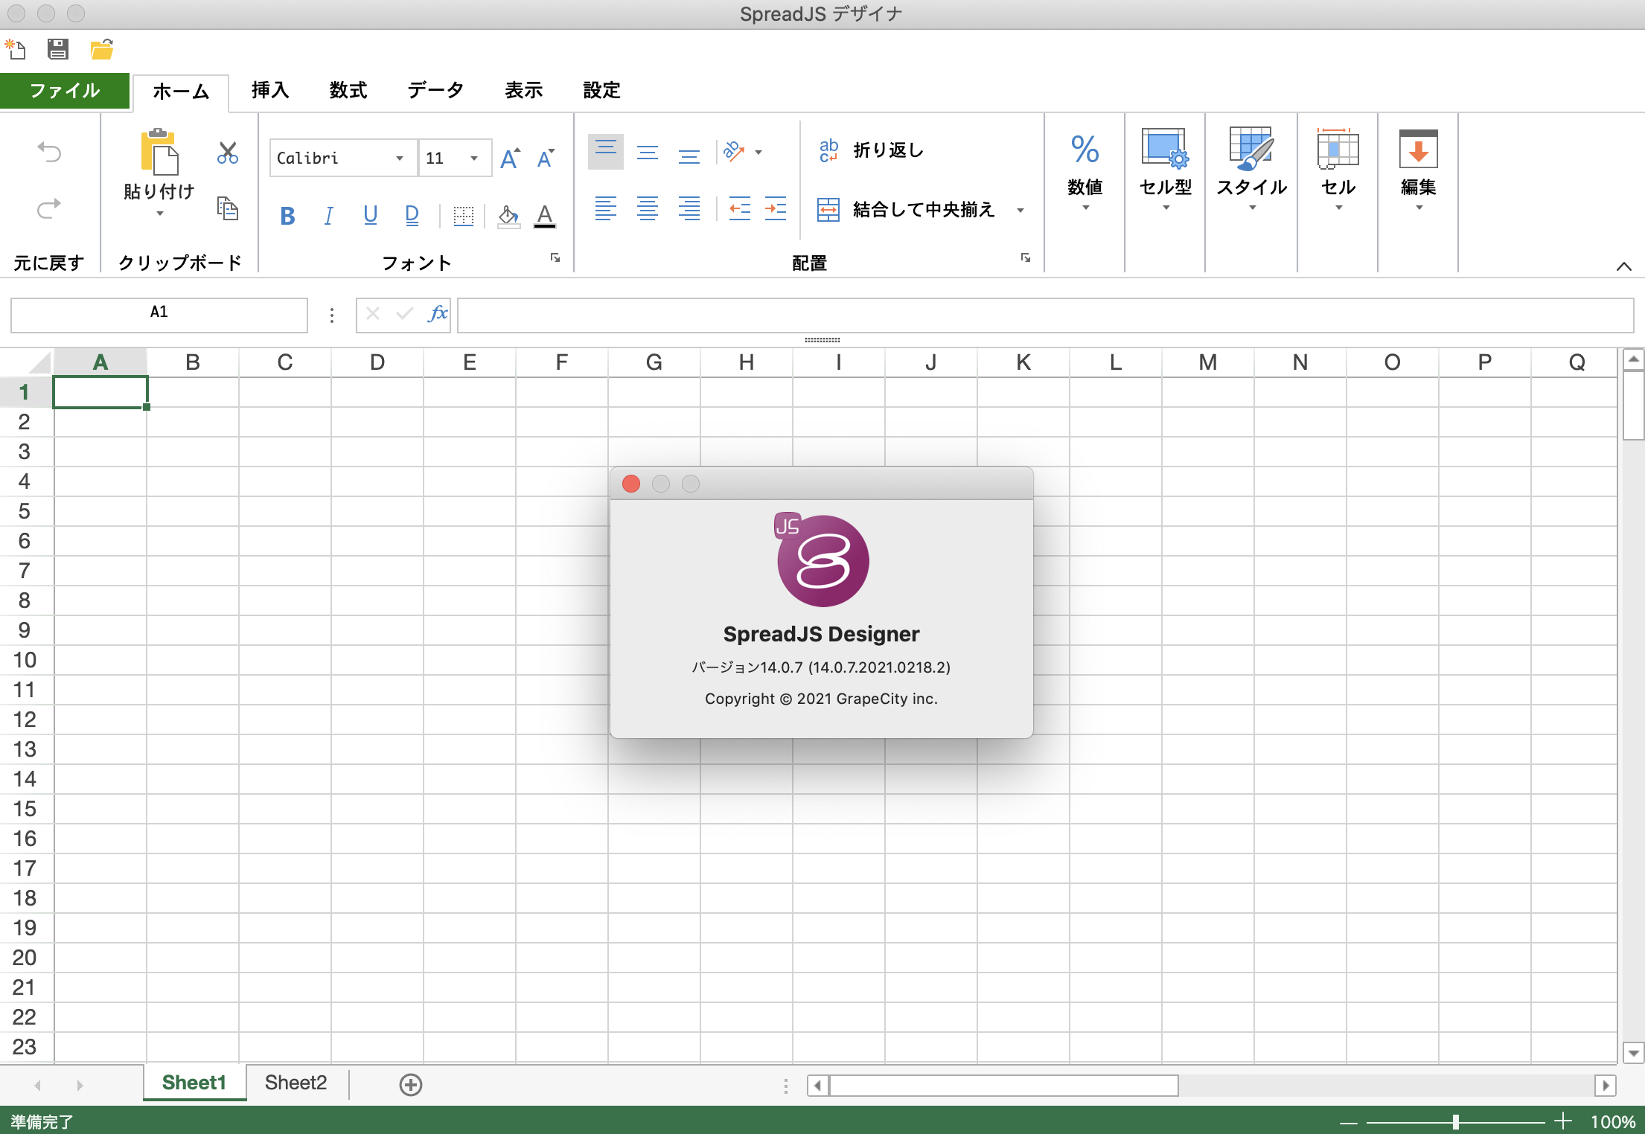This screenshot has height=1134, width=1645.
Task: Click the A1 name box
Action: click(159, 315)
